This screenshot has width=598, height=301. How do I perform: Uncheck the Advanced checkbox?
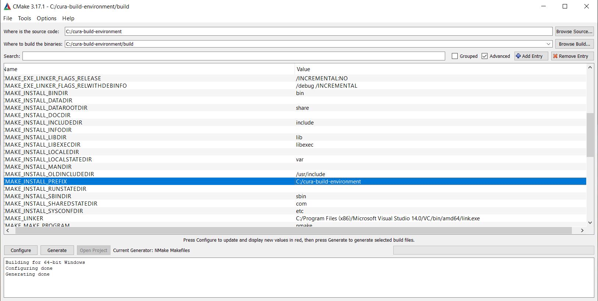point(485,56)
